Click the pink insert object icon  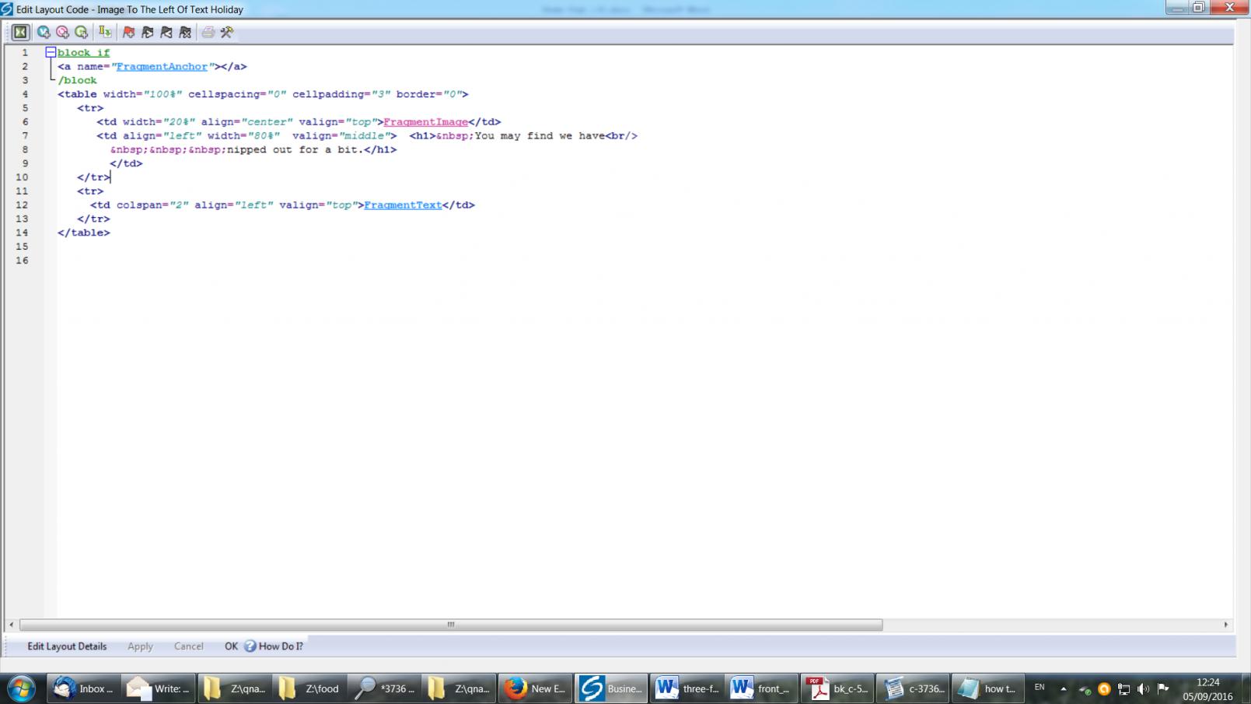tap(62, 32)
